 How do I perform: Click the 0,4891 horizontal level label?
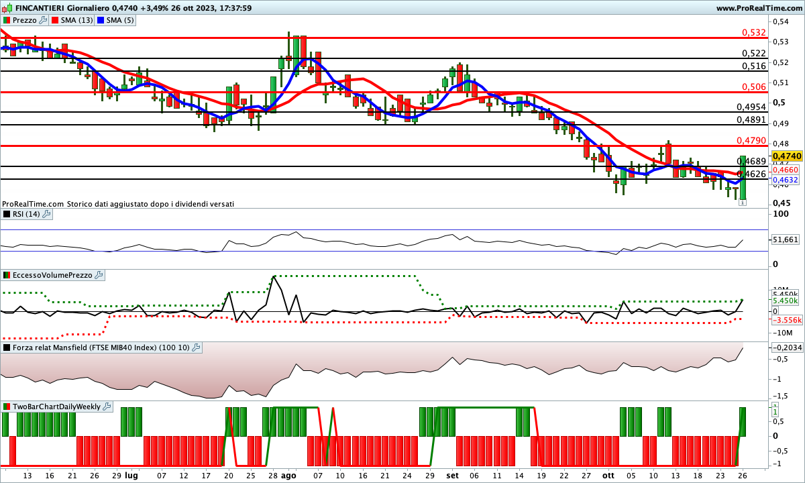(x=751, y=119)
